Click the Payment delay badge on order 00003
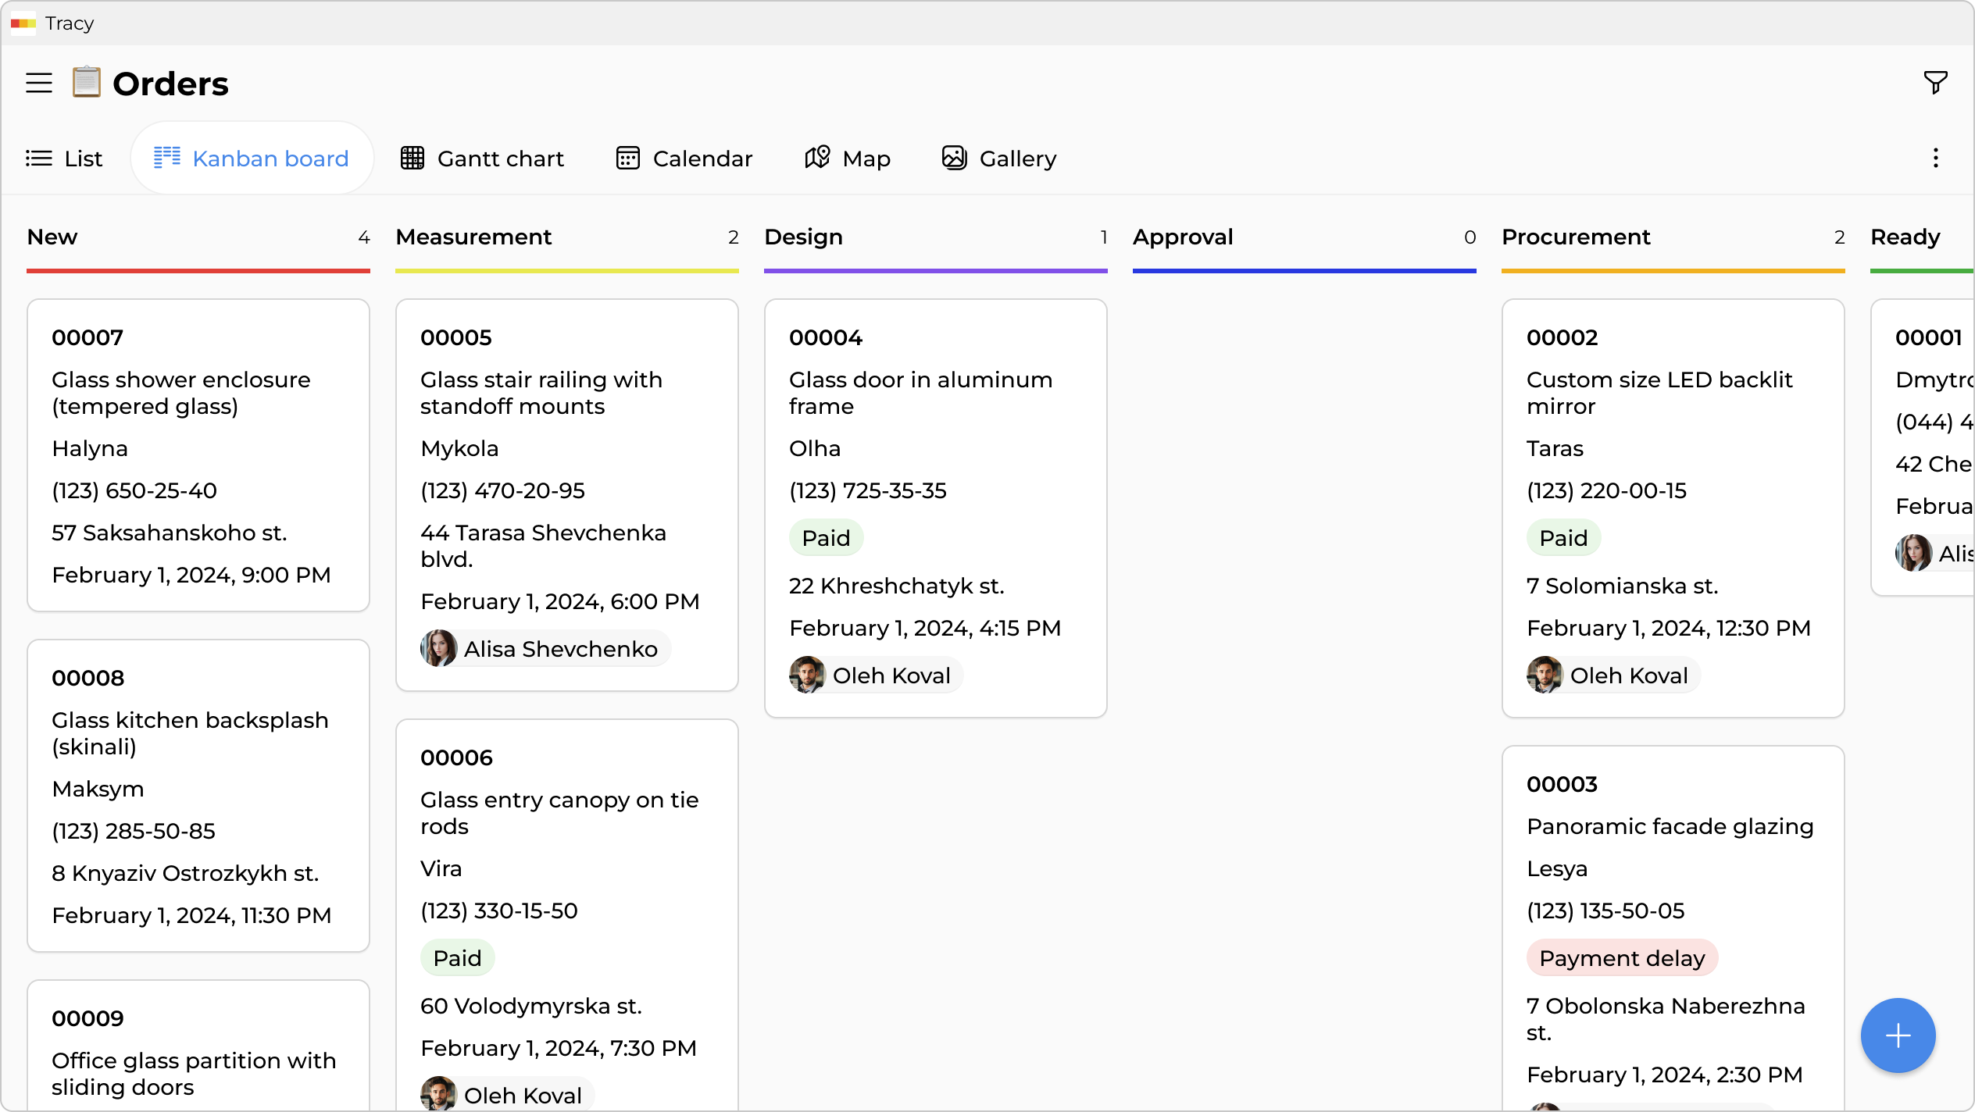Image resolution: width=1975 pixels, height=1112 pixels. (x=1622, y=958)
